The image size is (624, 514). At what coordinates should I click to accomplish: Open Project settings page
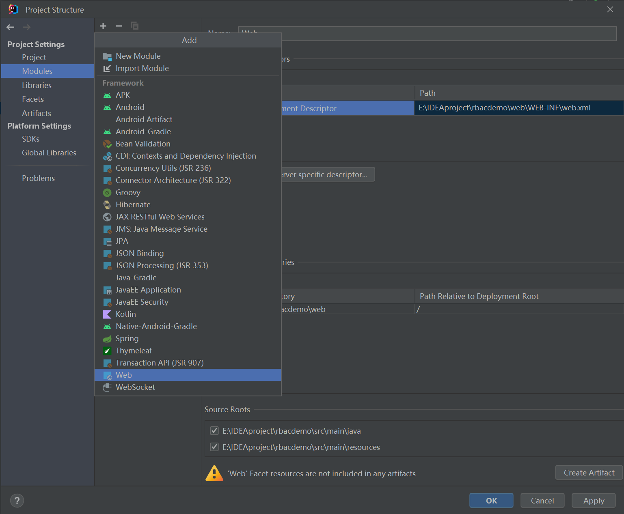click(x=48, y=58)
